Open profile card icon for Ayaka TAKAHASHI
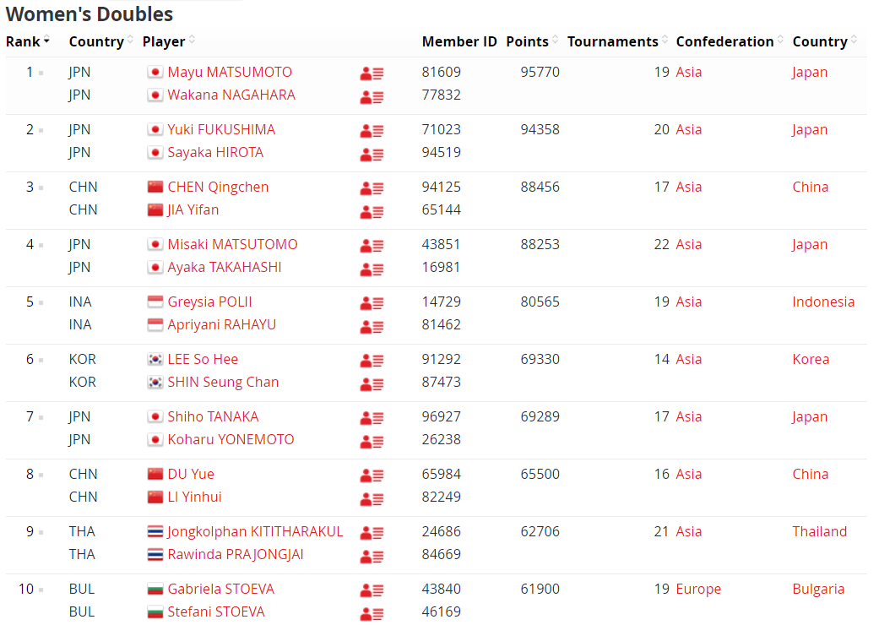 pos(372,269)
